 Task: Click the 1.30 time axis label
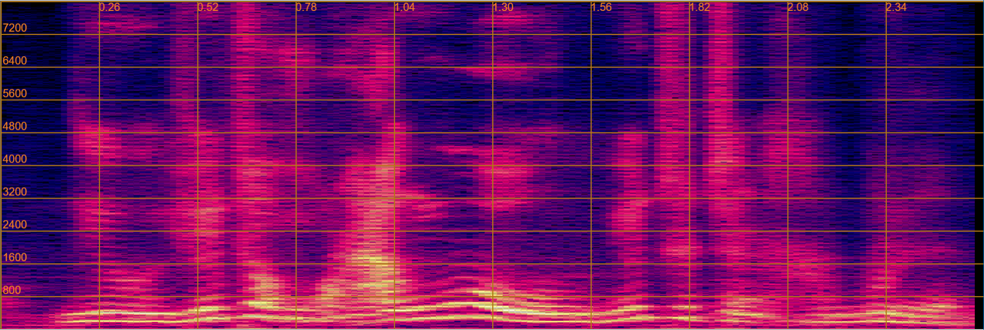503,7
